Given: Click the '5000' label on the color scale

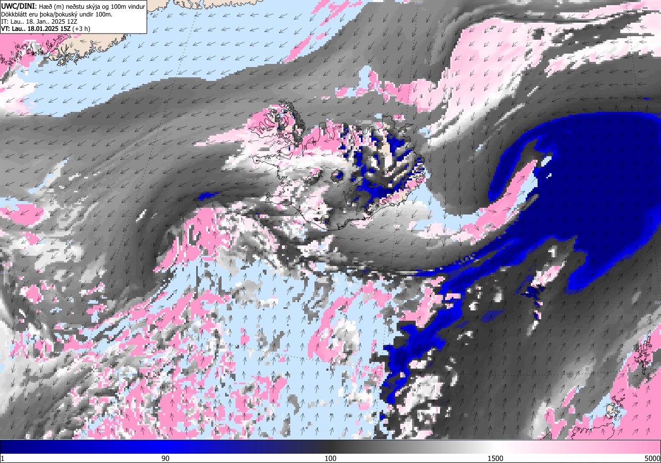Looking at the screenshot, I should click(652, 458).
